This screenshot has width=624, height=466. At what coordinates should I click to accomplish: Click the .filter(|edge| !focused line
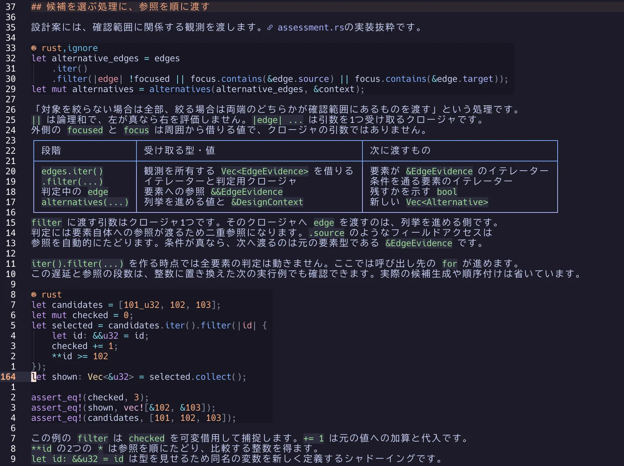[280, 79]
